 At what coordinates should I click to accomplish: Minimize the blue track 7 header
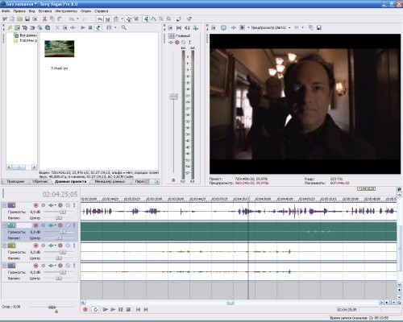(4, 266)
